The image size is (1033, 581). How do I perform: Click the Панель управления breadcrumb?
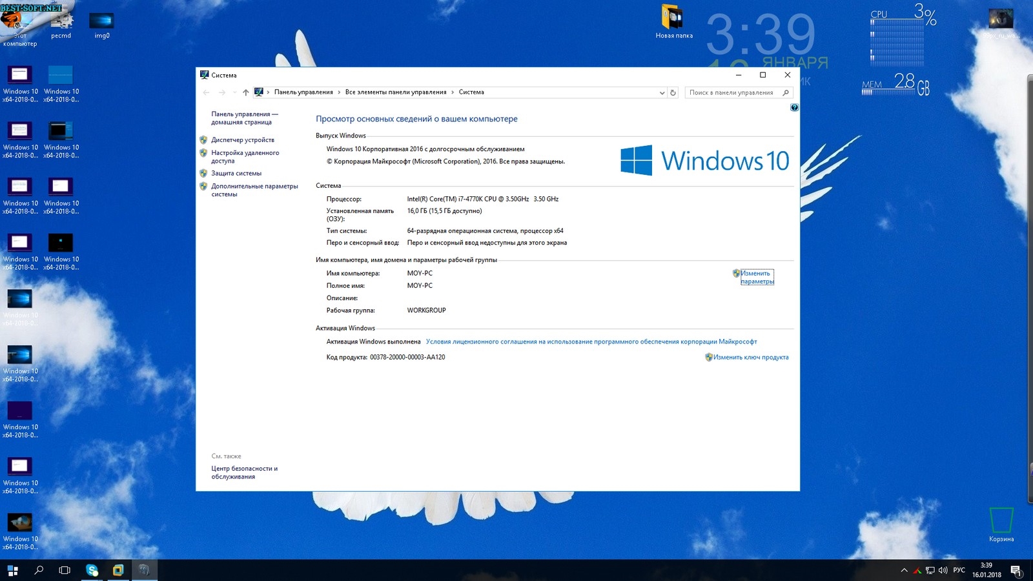303,92
